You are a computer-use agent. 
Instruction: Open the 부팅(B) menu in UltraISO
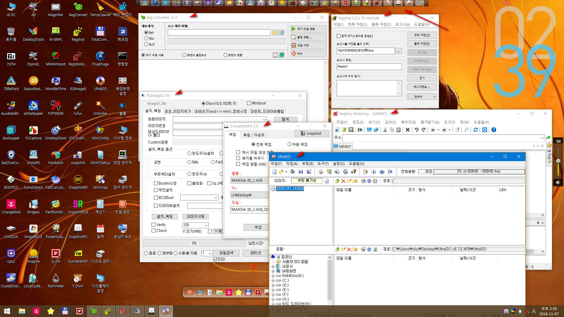coord(308,164)
